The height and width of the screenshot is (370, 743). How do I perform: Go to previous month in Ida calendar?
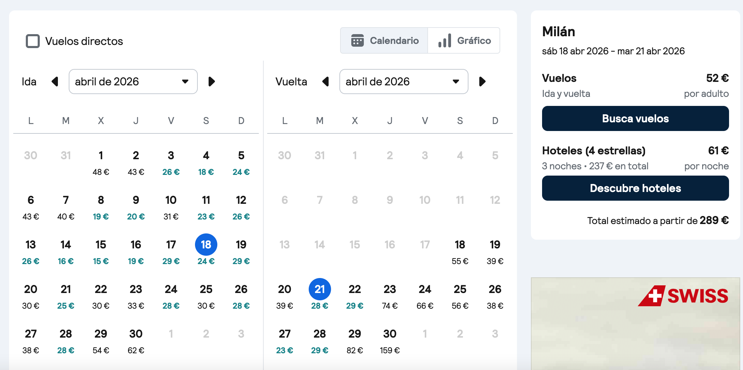tap(55, 82)
